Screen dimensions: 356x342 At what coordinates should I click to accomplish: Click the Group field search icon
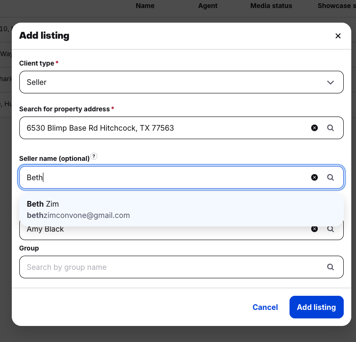(331, 267)
